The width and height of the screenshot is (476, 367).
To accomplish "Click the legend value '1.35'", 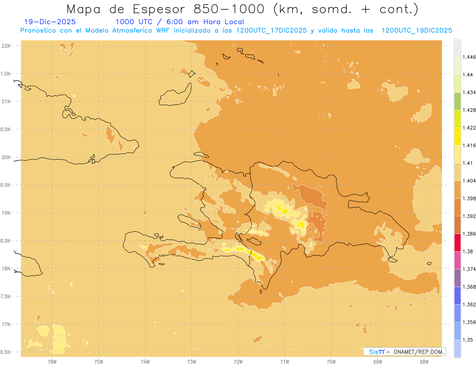I will click(468, 340).
